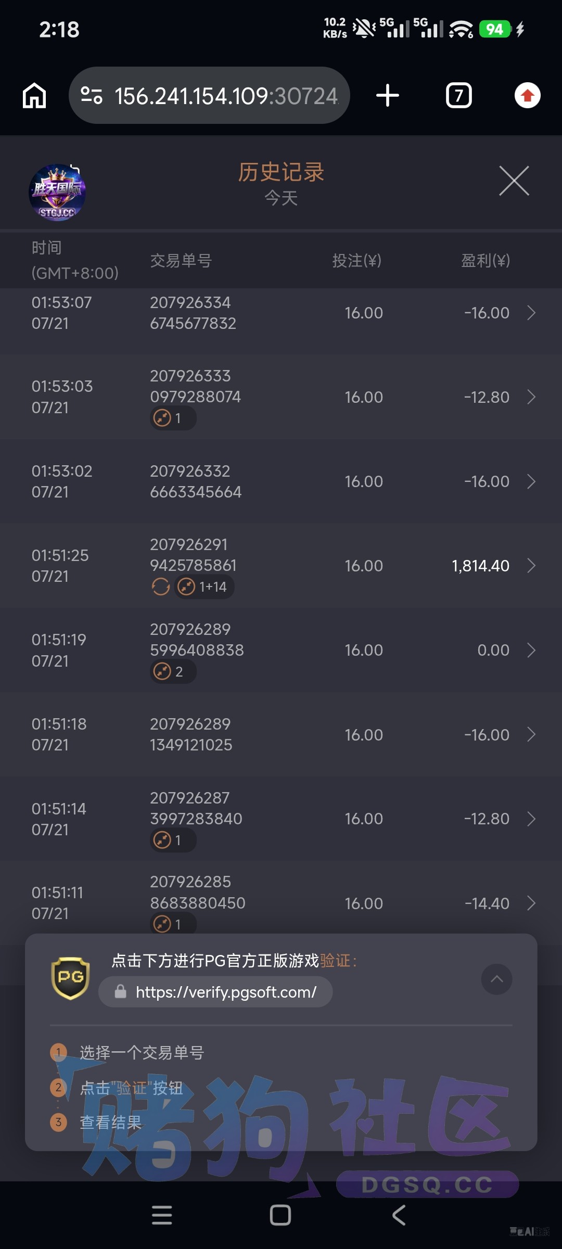Expand the 01:51:14 transaction entry chevron
This screenshot has height=1249, width=562.
(531, 819)
